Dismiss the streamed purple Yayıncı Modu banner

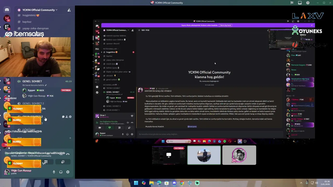[x=312, y=25]
